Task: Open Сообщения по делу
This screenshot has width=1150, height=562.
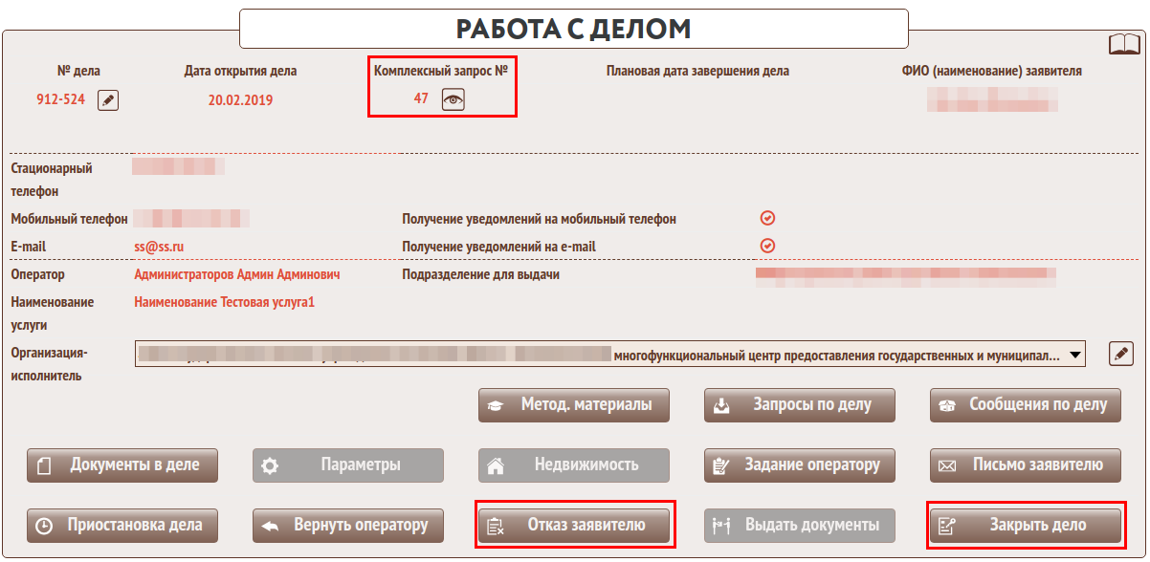Action: tap(1025, 405)
